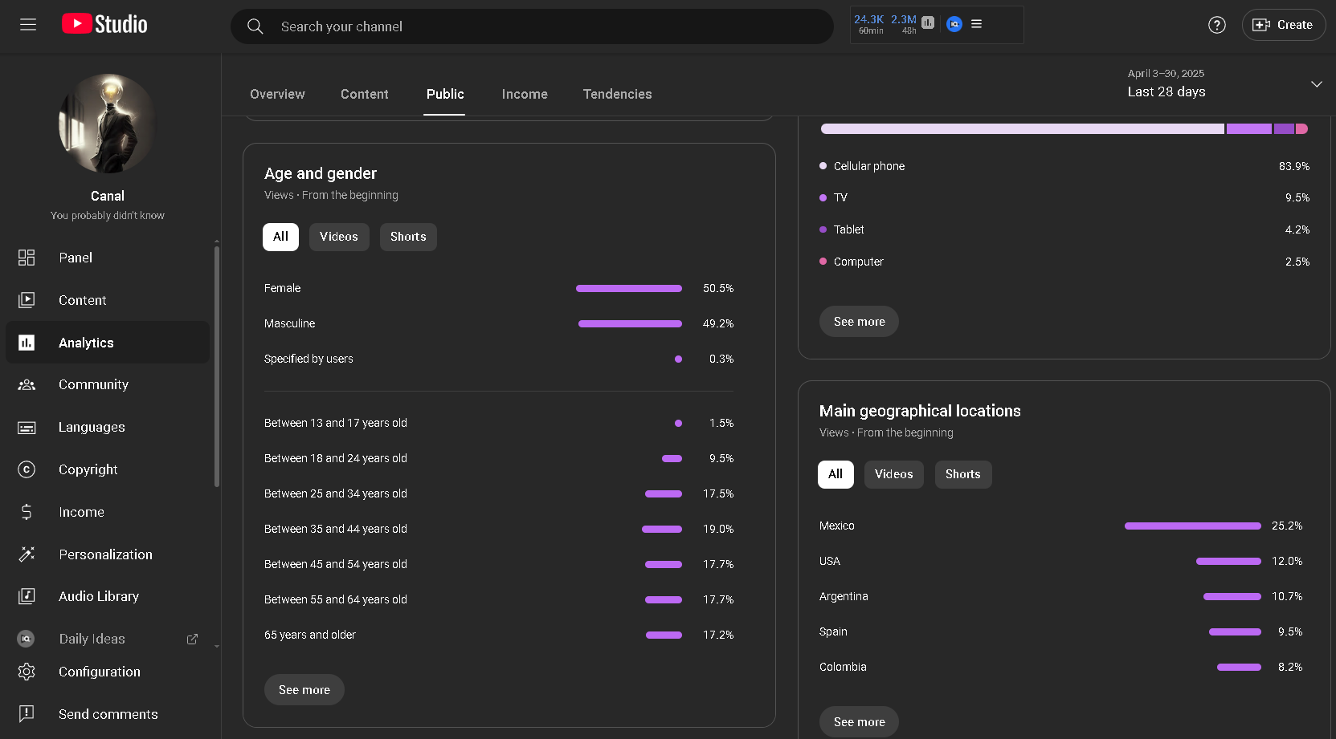Image resolution: width=1336 pixels, height=739 pixels.
Task: Click the 24.3K 60min views stat
Action: (x=869, y=24)
